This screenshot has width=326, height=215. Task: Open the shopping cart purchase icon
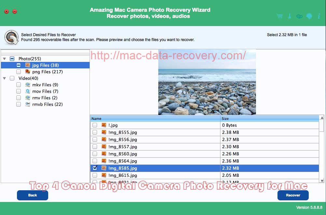point(279,16)
